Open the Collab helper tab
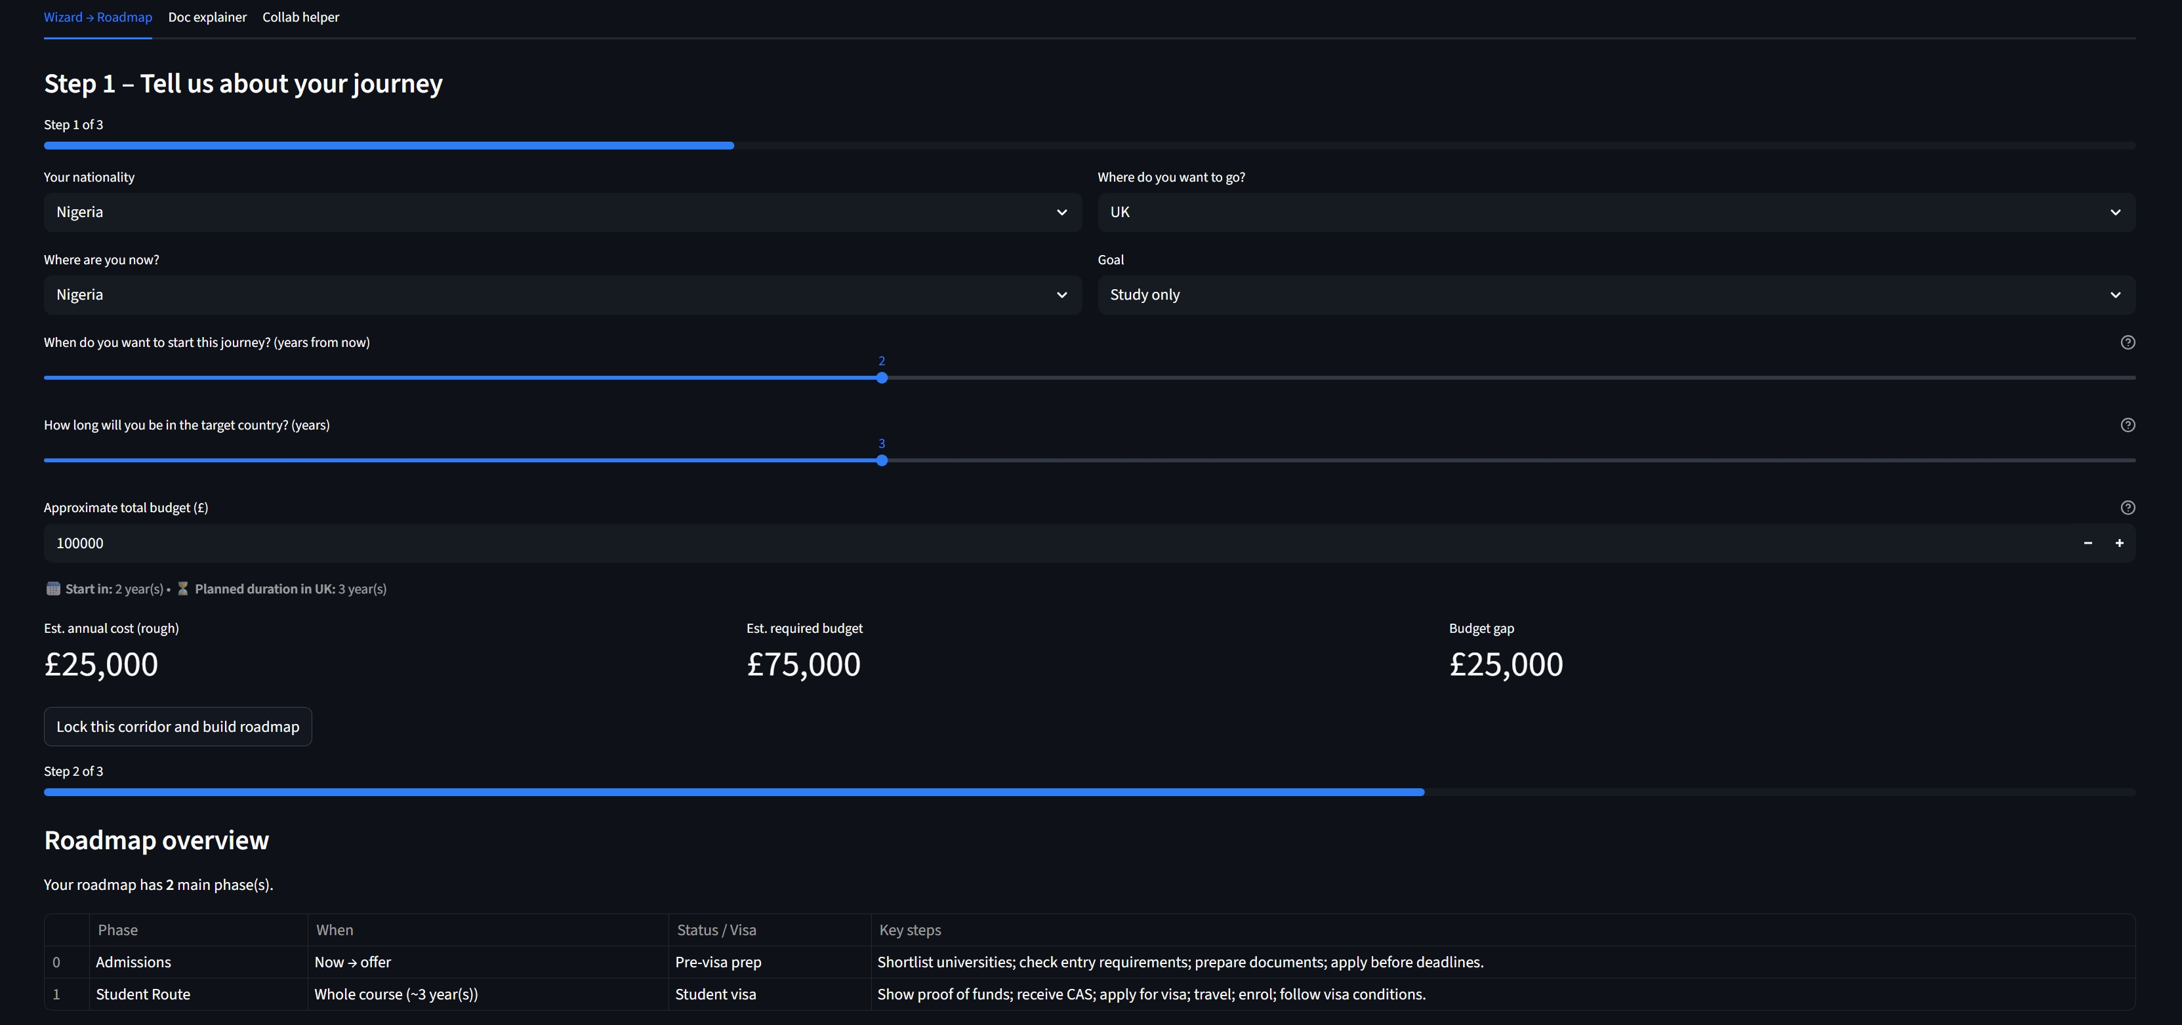Image resolution: width=2182 pixels, height=1025 pixels. coord(300,17)
